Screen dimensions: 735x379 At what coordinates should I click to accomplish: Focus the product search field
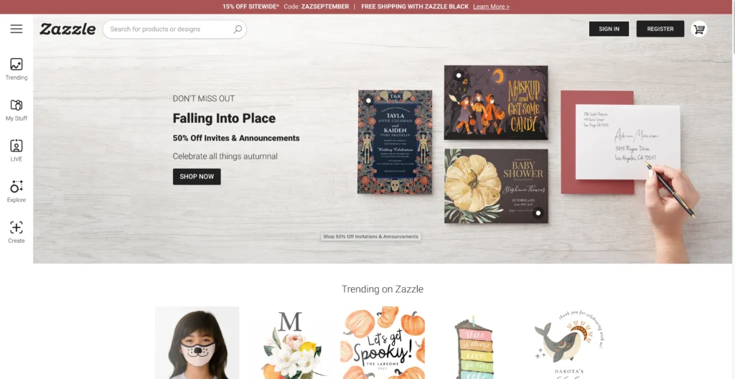[x=174, y=29]
